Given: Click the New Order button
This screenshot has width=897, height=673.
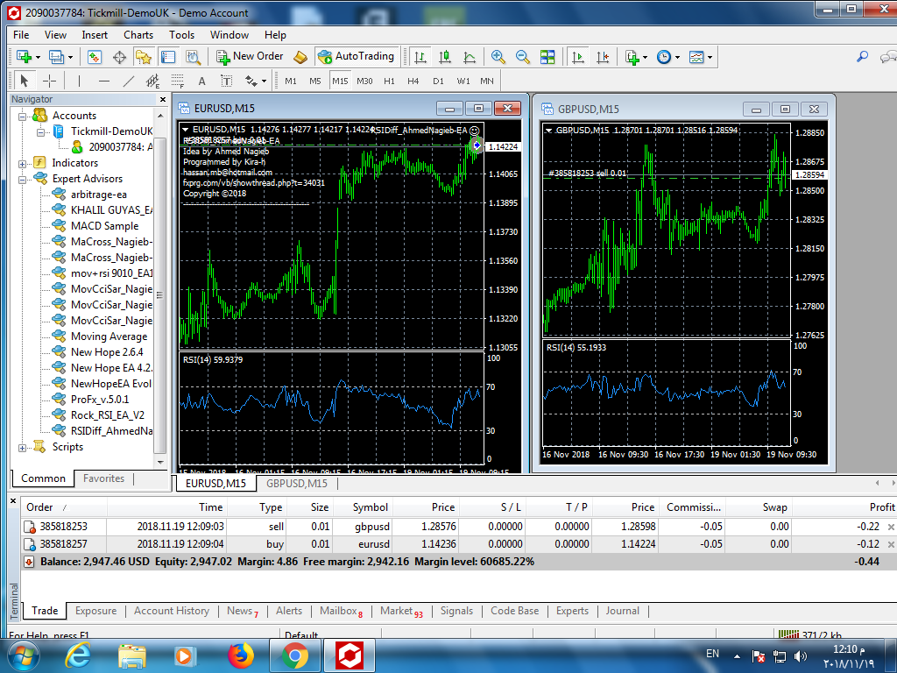Looking at the screenshot, I should coord(250,56).
